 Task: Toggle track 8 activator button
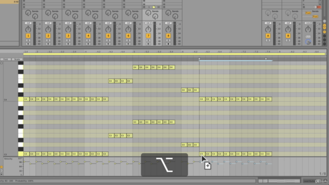[168, 35]
